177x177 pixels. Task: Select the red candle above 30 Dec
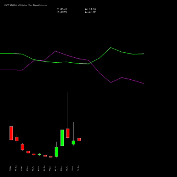pos(17,139)
